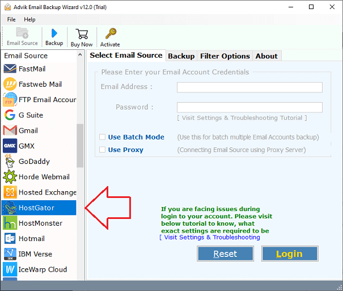Click the Reset button
The image size is (343, 291).
click(225, 254)
